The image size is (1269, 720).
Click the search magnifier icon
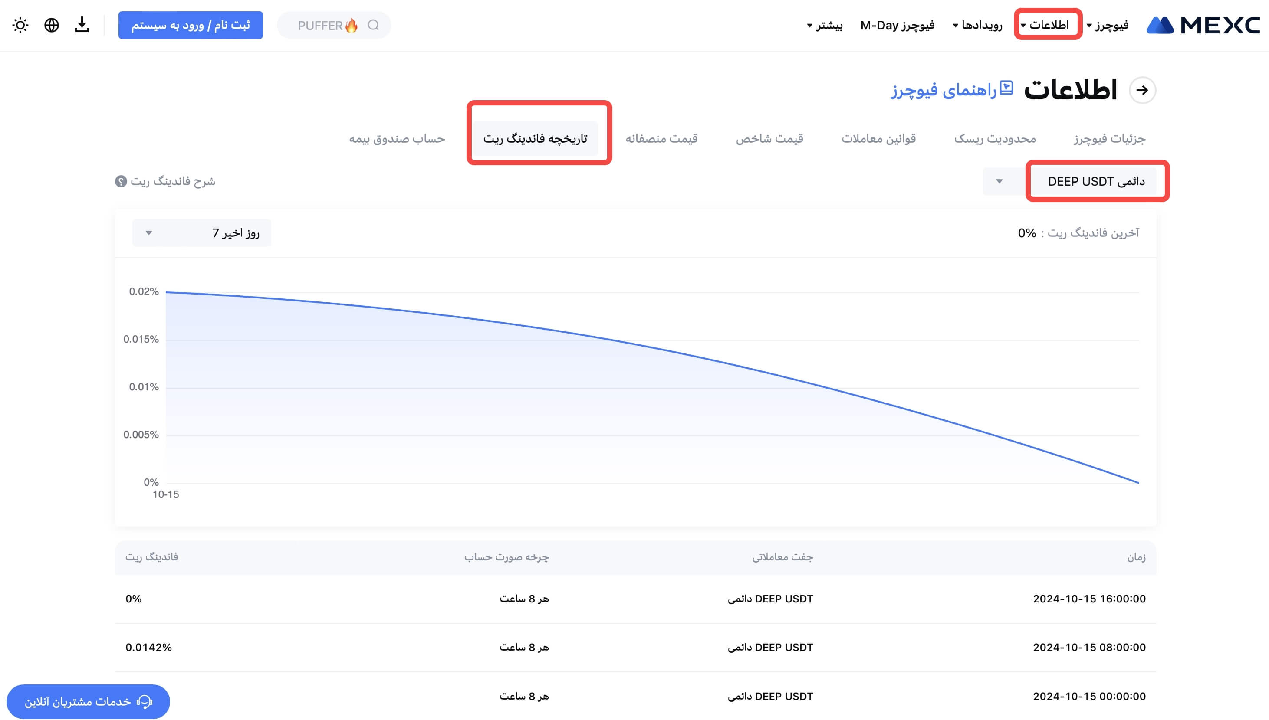[374, 25]
